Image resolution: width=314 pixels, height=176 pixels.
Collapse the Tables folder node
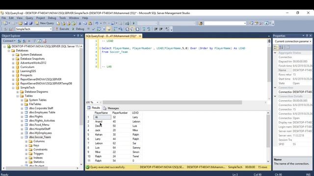pos(18,96)
